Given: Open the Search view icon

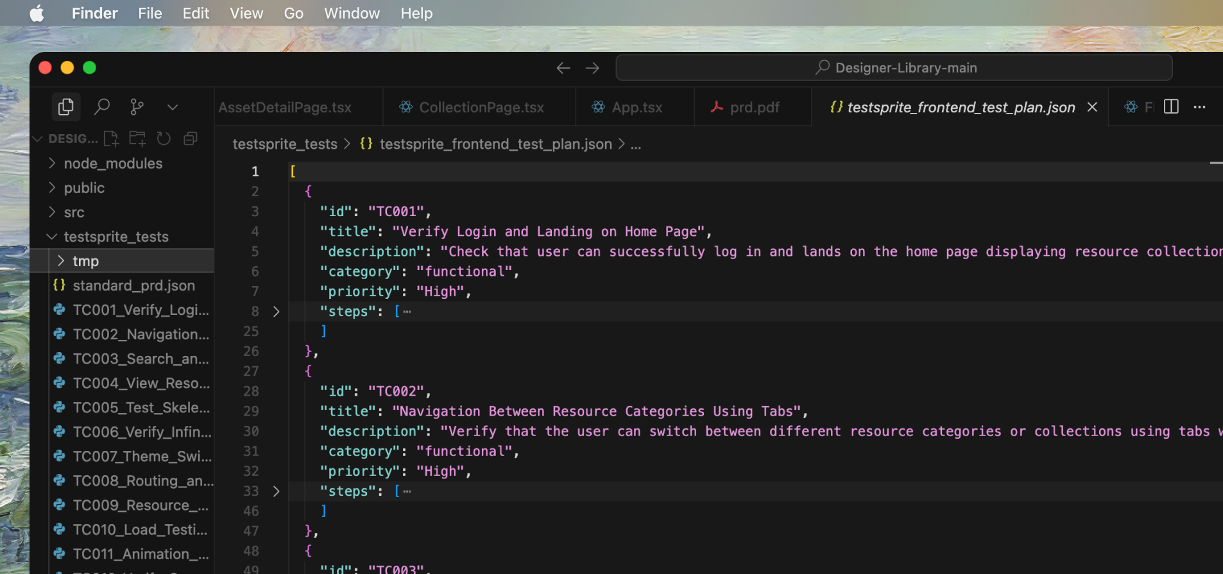Looking at the screenshot, I should pos(101,106).
